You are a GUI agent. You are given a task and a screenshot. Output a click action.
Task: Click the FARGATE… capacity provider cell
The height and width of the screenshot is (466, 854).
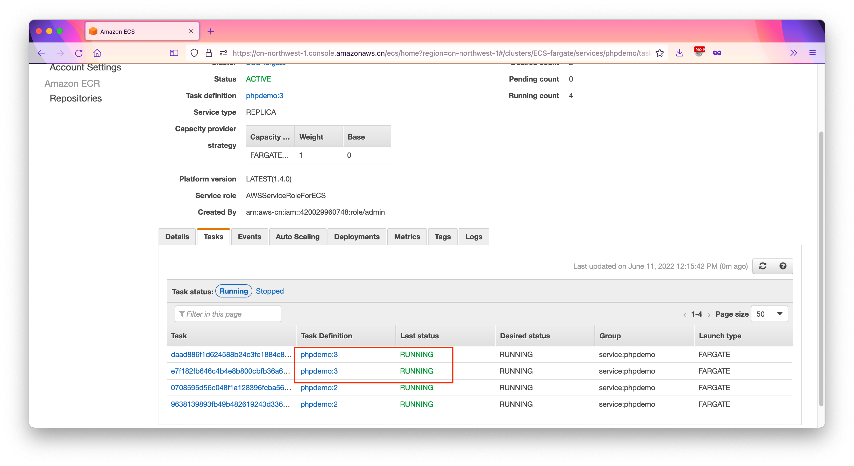click(x=269, y=155)
